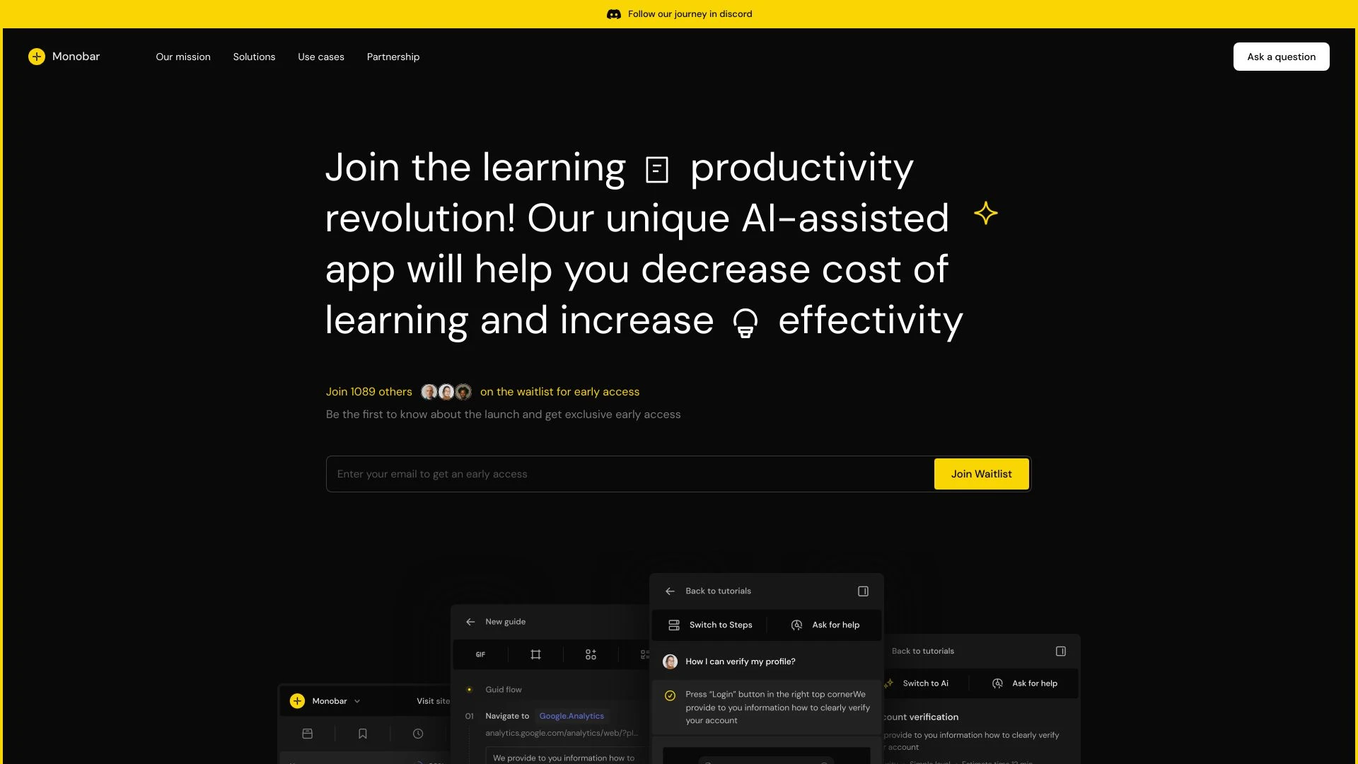Click the grid/layout icon in toolbar
1358x764 pixels.
(591, 654)
